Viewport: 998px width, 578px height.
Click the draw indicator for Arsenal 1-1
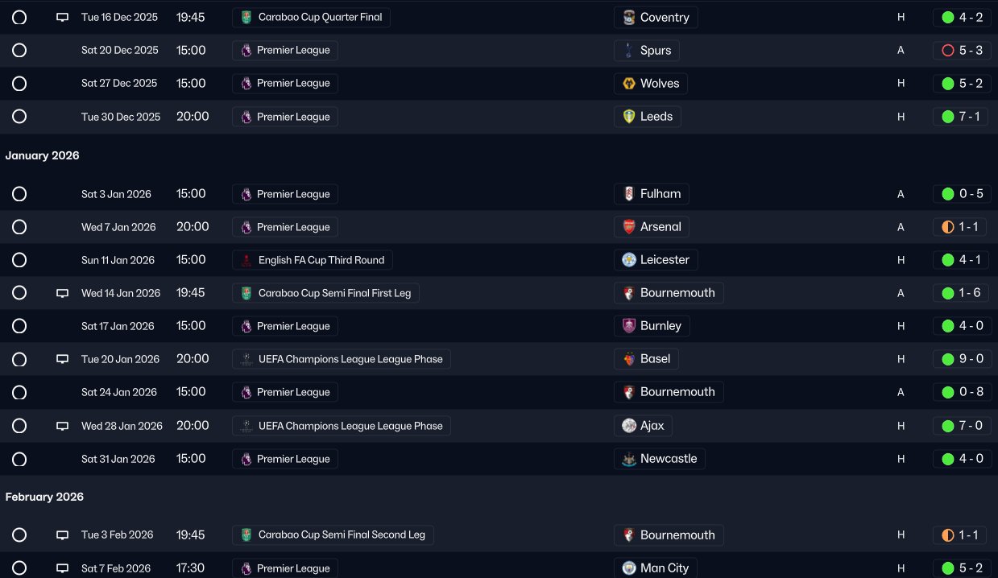948,227
